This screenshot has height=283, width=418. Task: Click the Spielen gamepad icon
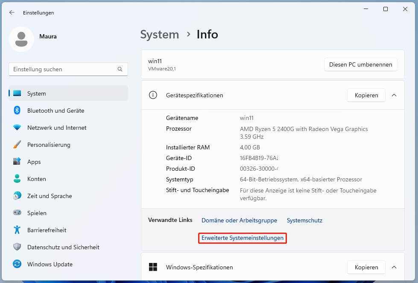coord(17,213)
